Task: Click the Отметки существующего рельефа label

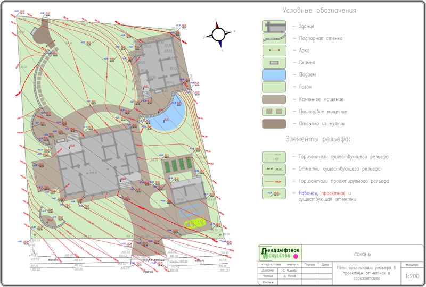Action: tap(339, 169)
